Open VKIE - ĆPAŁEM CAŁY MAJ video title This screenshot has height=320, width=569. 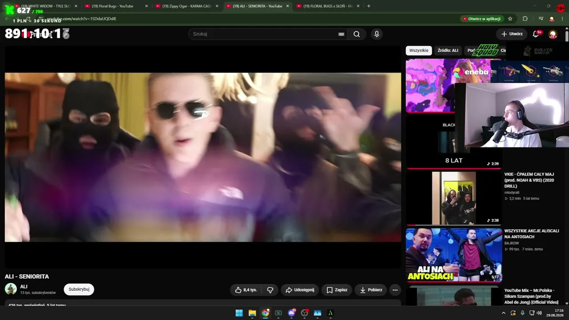click(529, 180)
